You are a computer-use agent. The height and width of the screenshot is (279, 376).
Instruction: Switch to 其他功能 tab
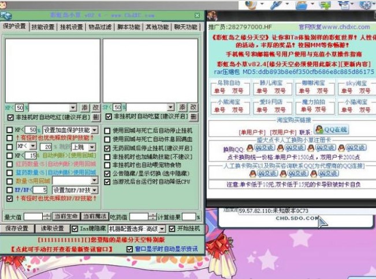coord(157,27)
